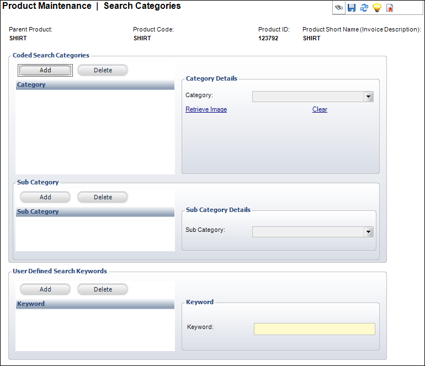Screen dimensions: 425x366
Task: Add a coded search category
Action: click(45, 70)
